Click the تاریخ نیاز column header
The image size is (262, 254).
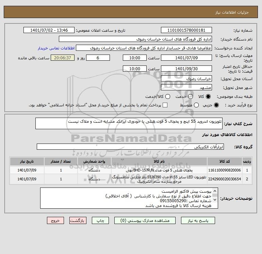pos(27,161)
